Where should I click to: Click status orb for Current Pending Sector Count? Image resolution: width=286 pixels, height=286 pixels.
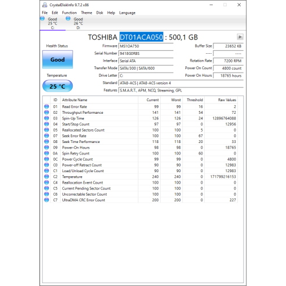point(46,188)
